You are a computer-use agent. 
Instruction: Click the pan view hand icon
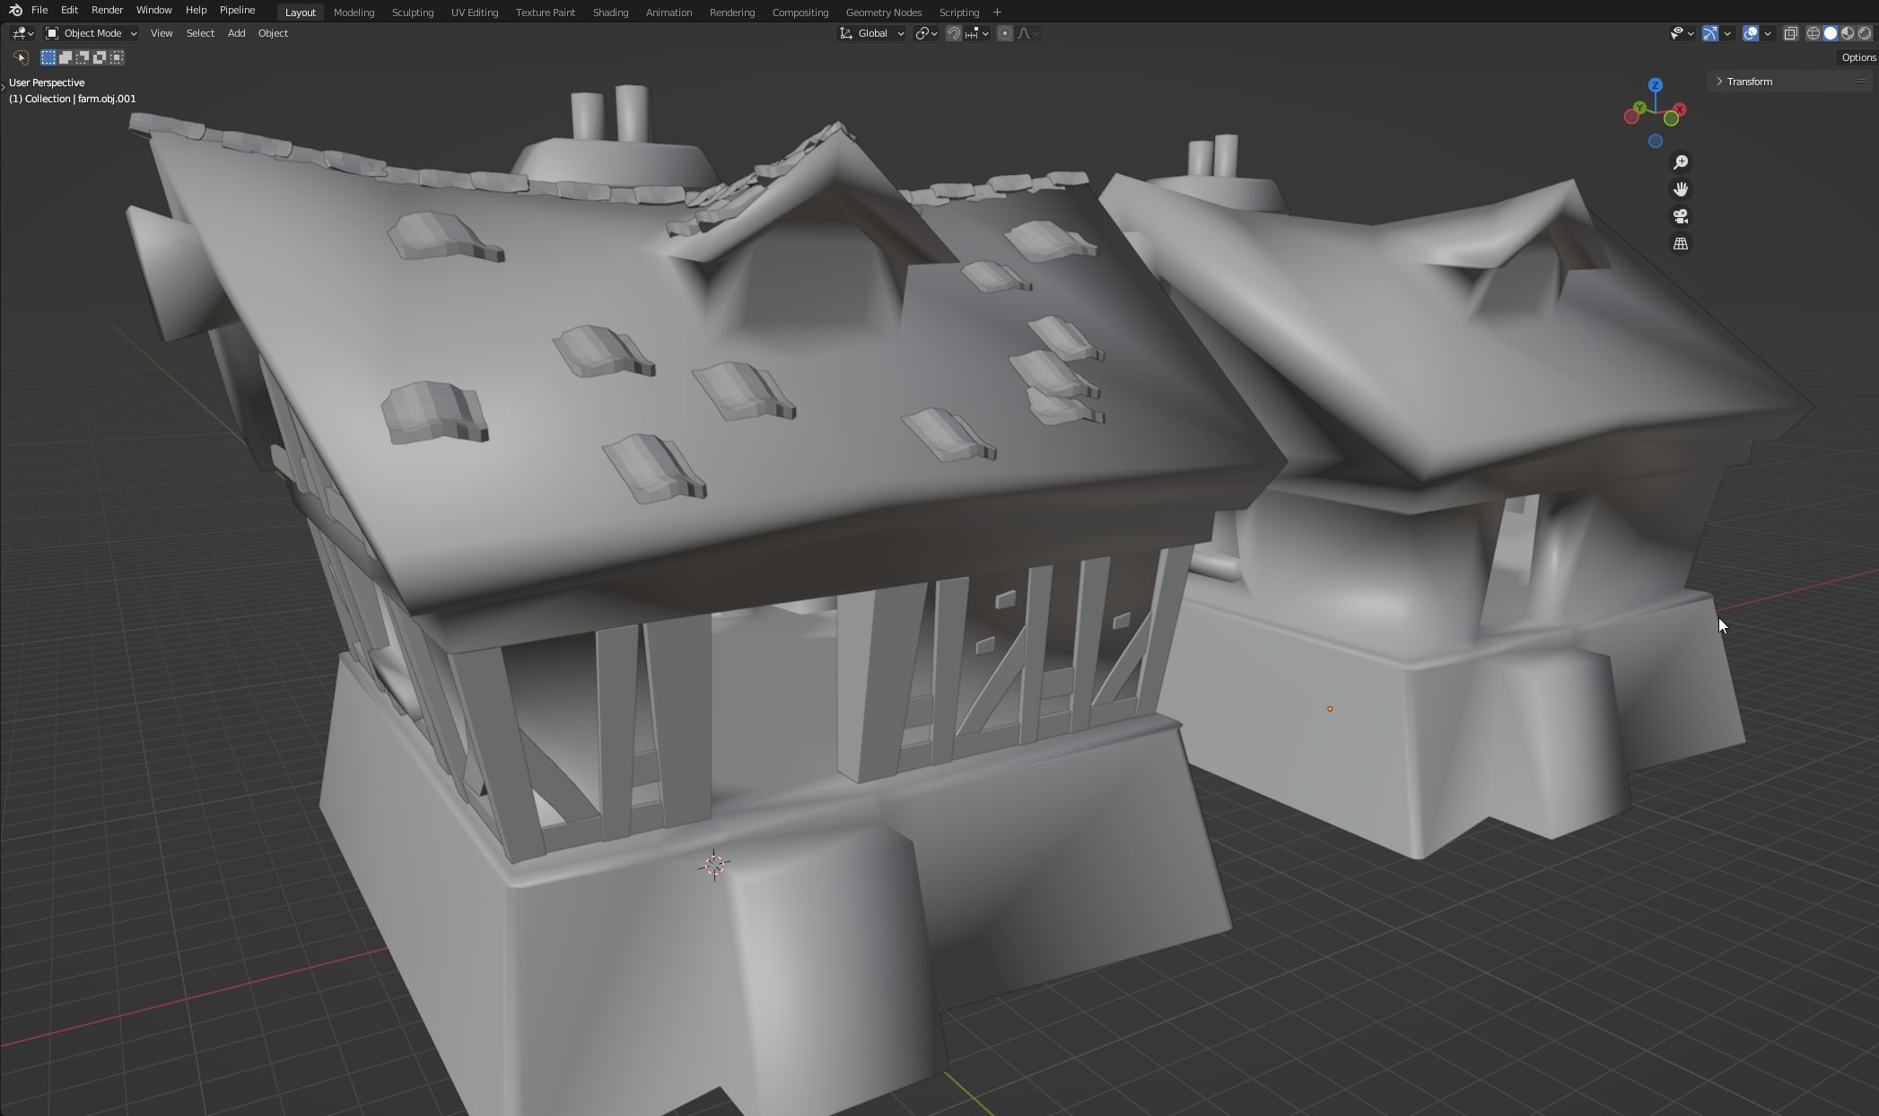coord(1681,189)
